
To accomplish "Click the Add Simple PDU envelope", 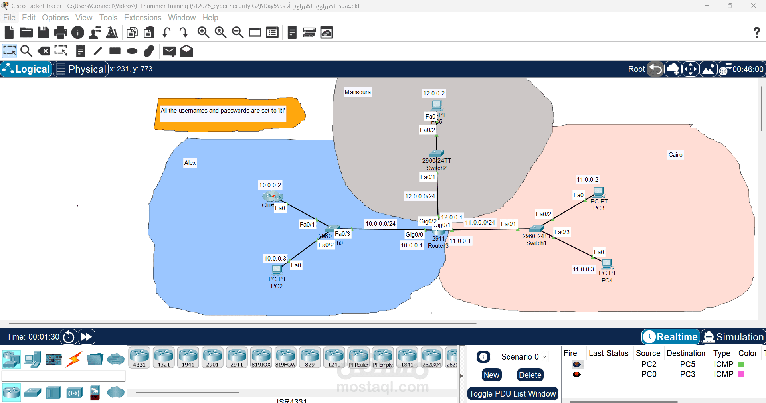I will click(x=169, y=51).
